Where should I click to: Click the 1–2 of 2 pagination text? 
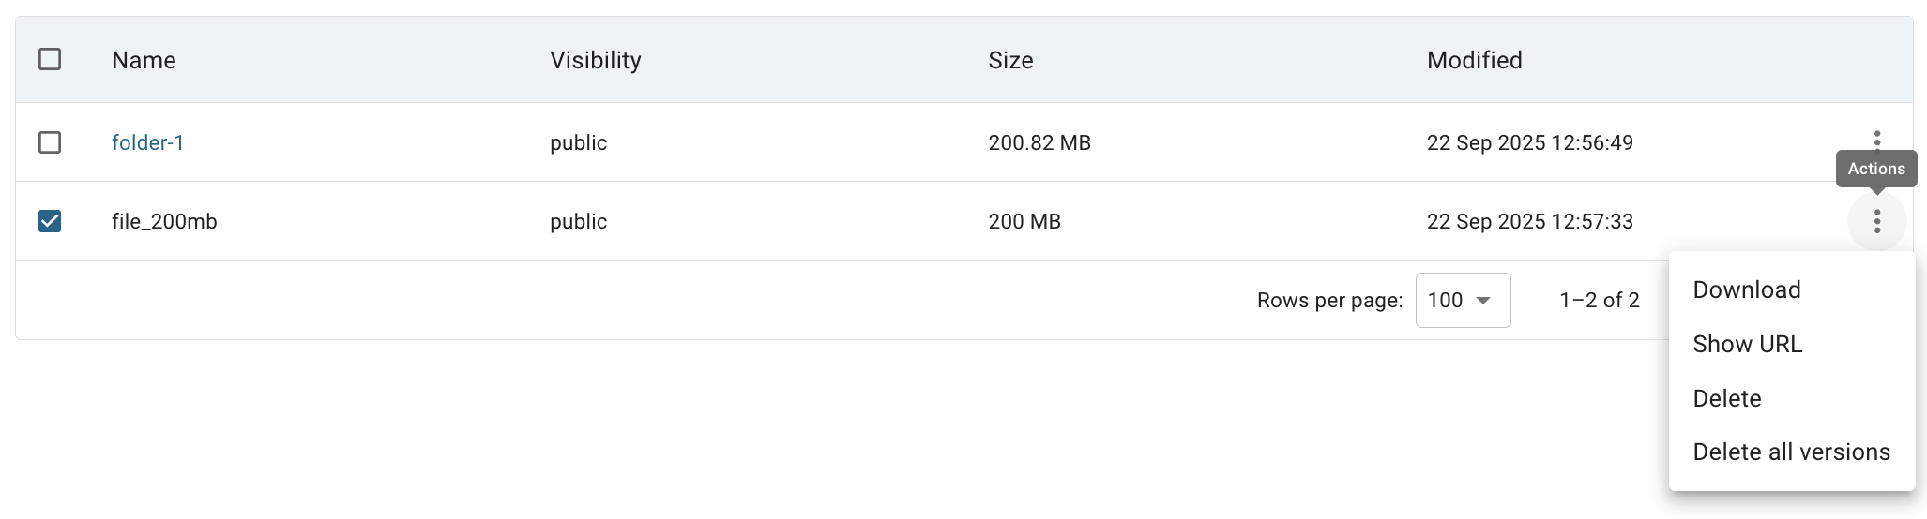(1599, 300)
